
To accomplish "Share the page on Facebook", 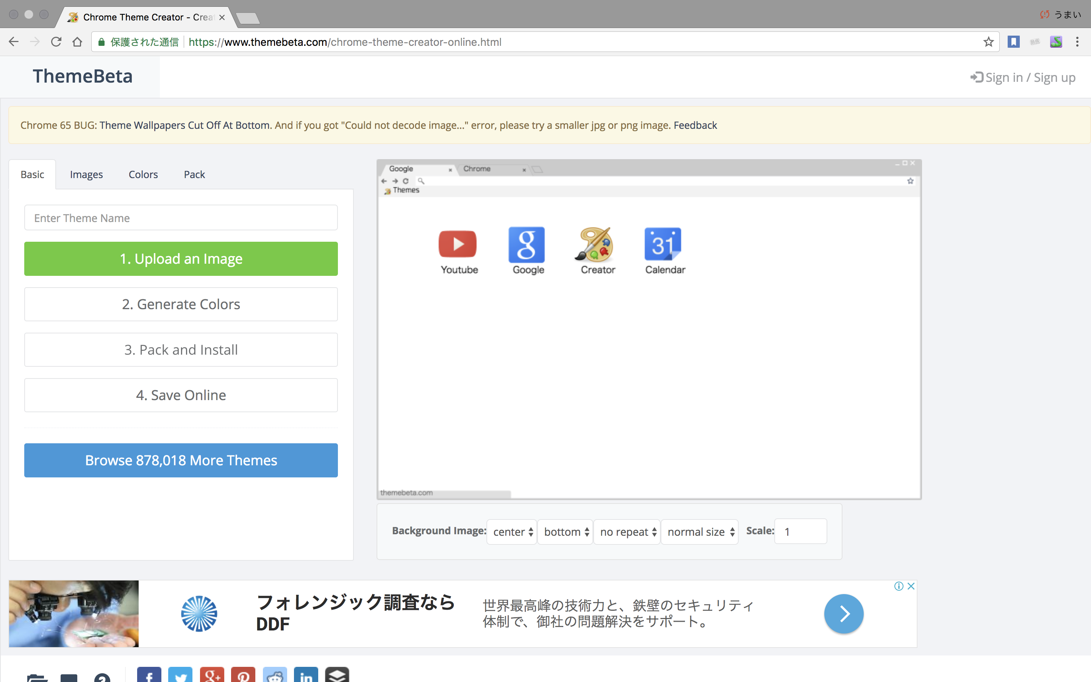I will pyautogui.click(x=149, y=675).
